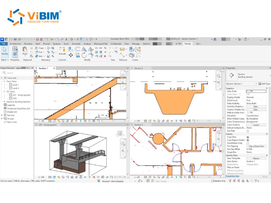Viewport: 271px width, 203px height.
Task: Open the Default 3D View home icon
Action: point(71,39)
